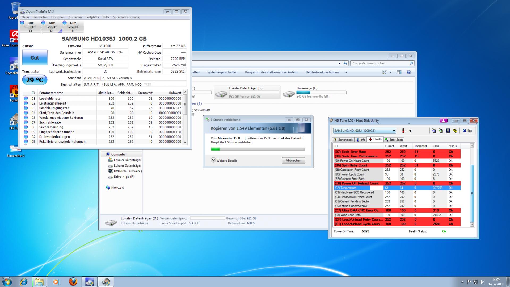Select drive F: tab in CrystalDiskInfo
Screen dimensions: 510x287
[x=73, y=27]
